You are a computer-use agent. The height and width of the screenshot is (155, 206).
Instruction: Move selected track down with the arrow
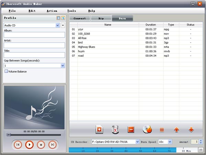[191, 130]
